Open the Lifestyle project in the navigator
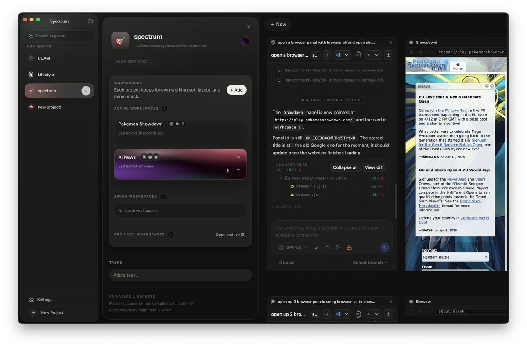The height and width of the screenshot is (348, 527). point(59,75)
